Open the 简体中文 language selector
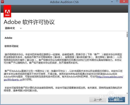The height and width of the screenshot is (105, 130). click(13, 28)
